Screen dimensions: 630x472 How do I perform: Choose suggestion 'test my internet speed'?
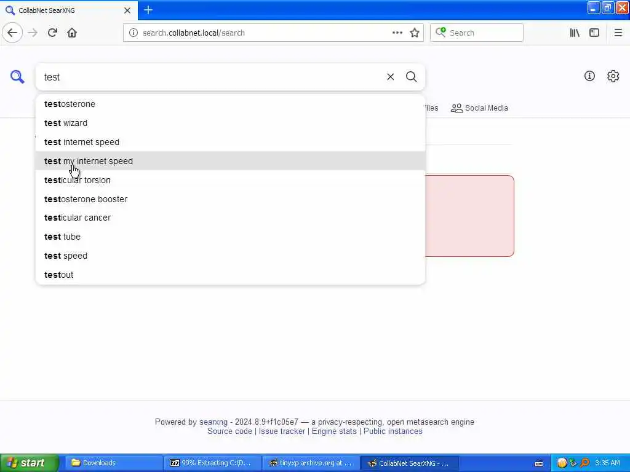(x=230, y=161)
